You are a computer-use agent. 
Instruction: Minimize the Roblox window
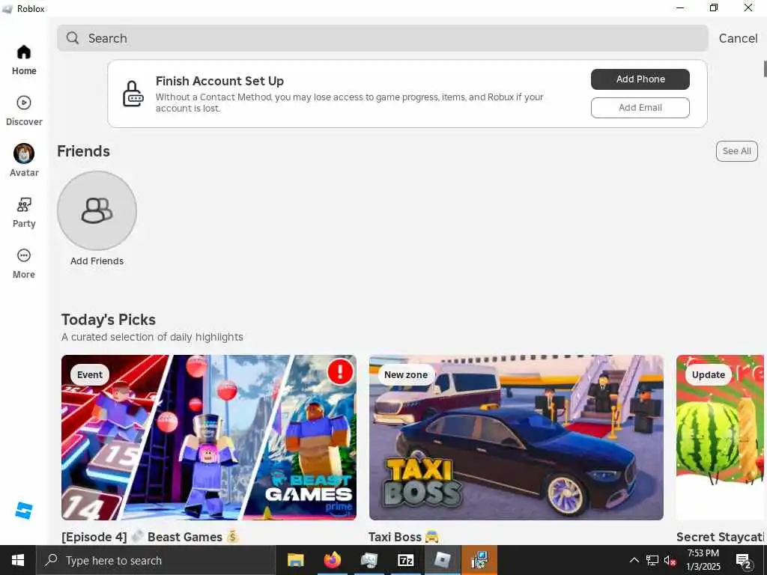(x=680, y=7)
